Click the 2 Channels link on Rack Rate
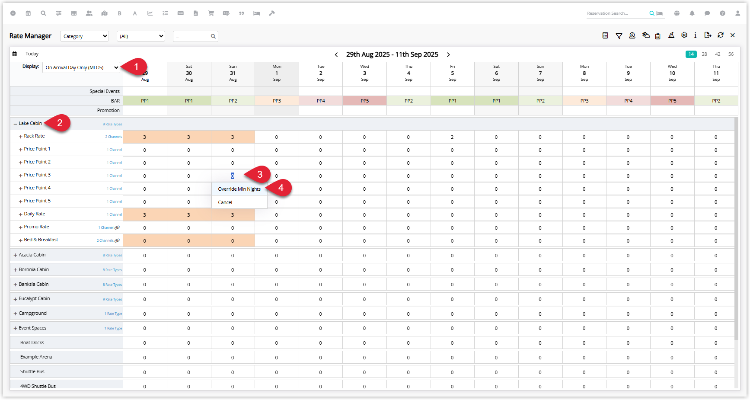Screen dimensions: 750x400 114,137
